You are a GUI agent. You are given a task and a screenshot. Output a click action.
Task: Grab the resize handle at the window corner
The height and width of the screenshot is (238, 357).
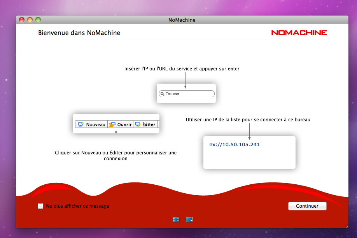tap(346, 226)
